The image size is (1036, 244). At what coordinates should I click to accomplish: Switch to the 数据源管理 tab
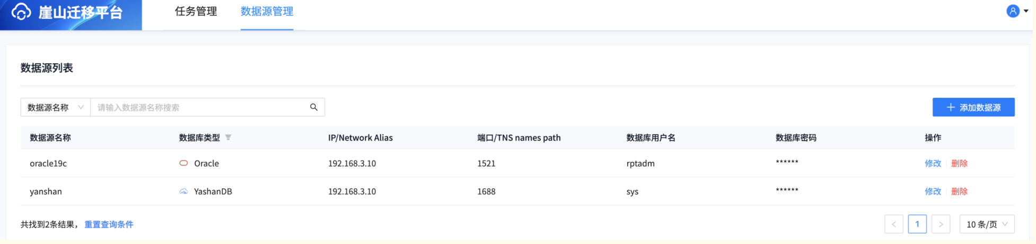coord(267,12)
